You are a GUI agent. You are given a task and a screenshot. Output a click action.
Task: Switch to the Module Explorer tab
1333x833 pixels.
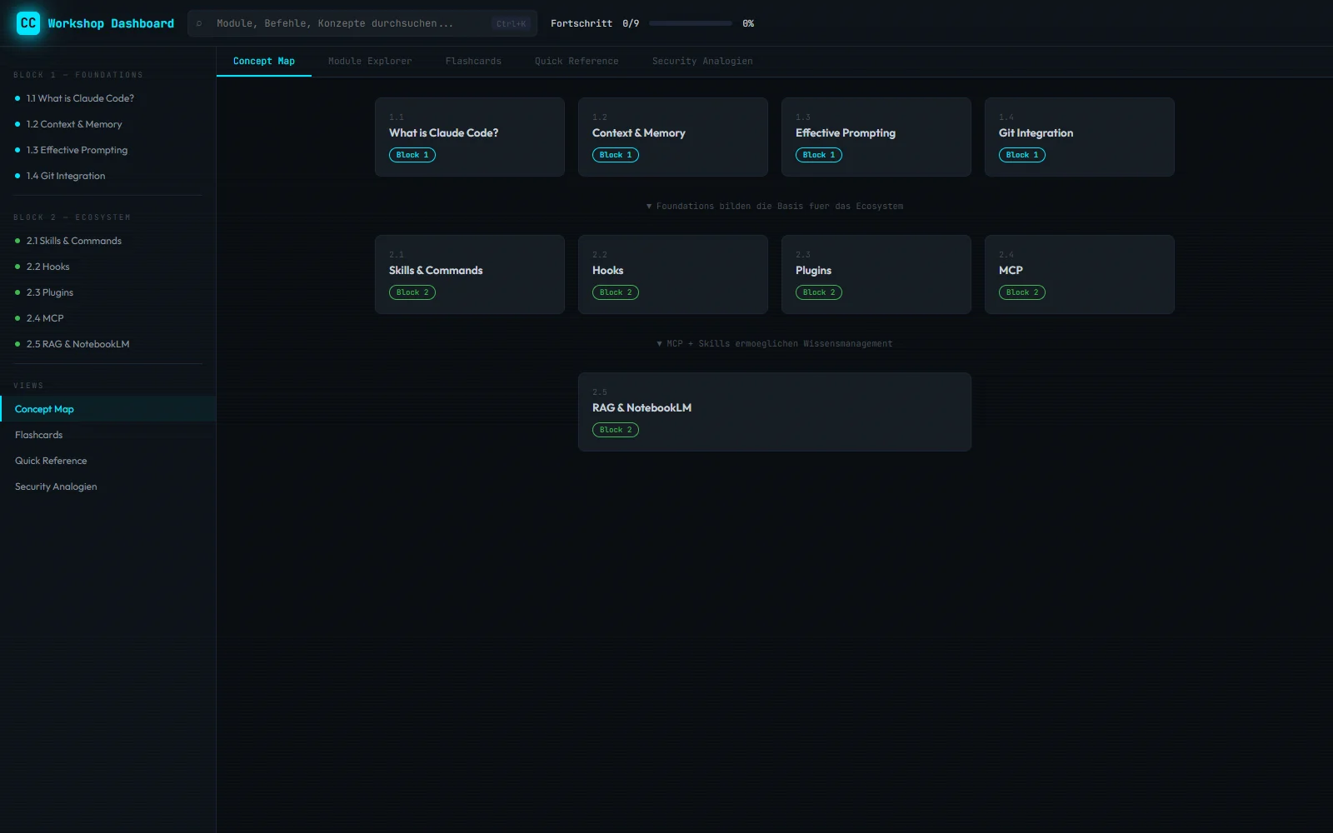(x=370, y=61)
